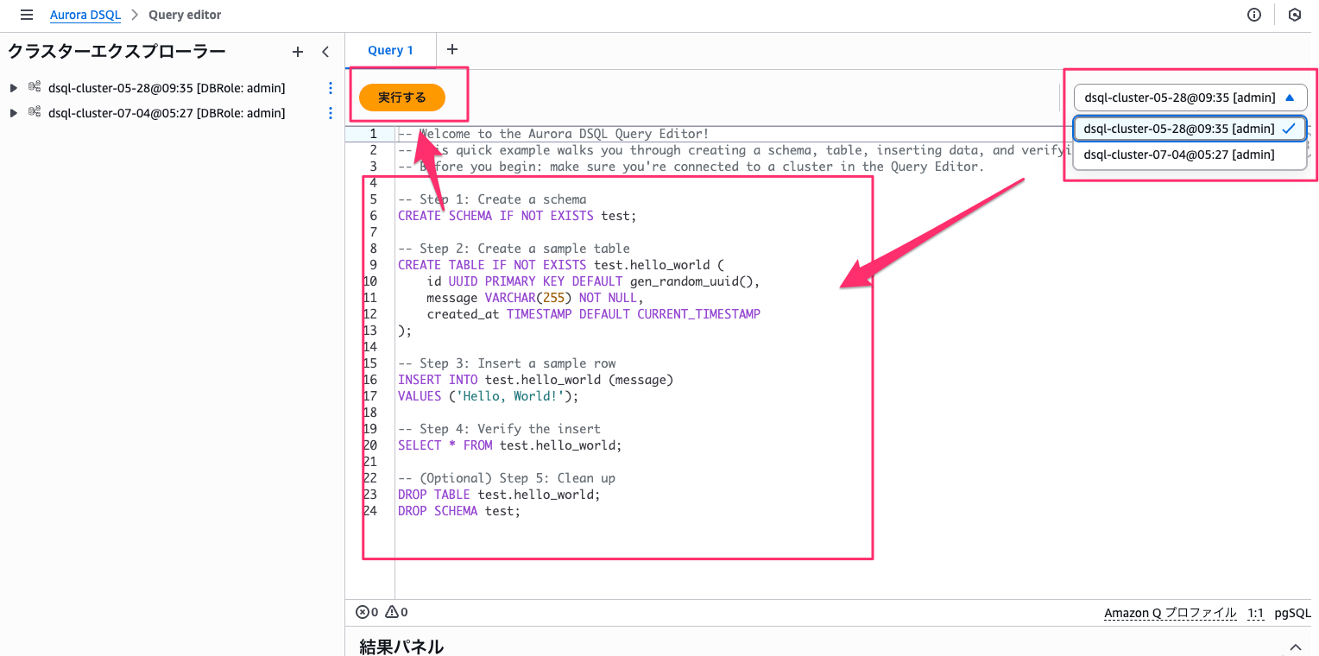The image size is (1319, 656).
Task: Expand dsql-cluster-07-04 tree node
Action: 14,113
